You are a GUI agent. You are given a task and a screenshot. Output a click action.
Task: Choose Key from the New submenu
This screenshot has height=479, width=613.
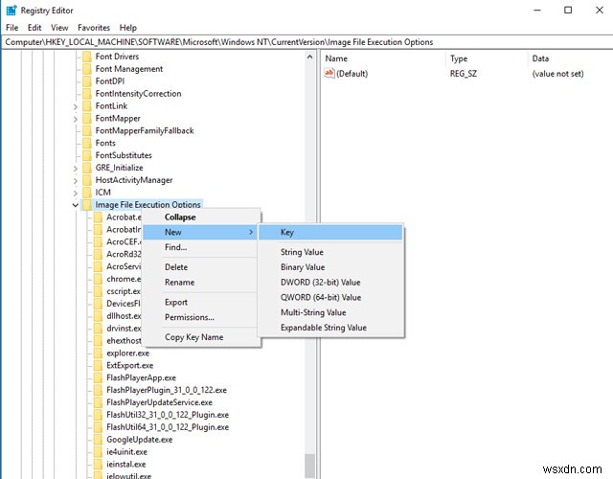tap(330, 232)
